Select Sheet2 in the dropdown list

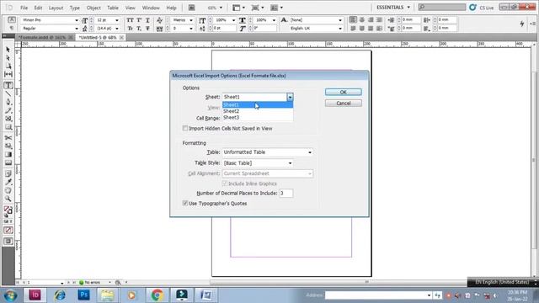point(258,111)
